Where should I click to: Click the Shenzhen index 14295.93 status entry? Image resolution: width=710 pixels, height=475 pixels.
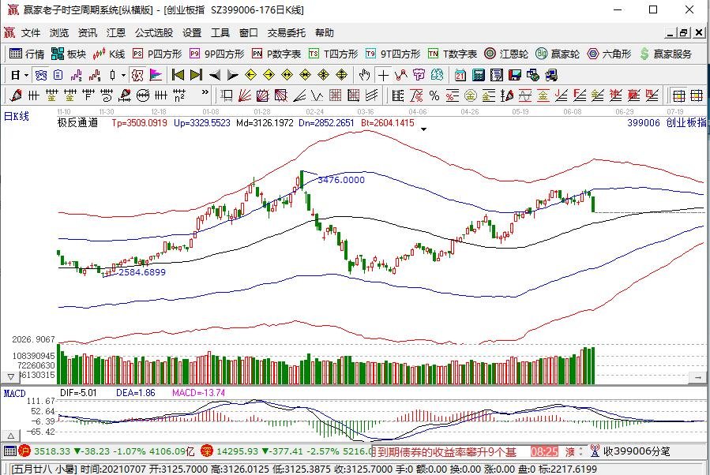[x=287, y=451]
